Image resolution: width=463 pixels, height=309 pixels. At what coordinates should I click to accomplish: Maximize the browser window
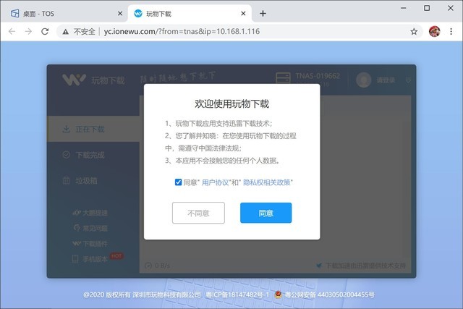pos(427,8)
